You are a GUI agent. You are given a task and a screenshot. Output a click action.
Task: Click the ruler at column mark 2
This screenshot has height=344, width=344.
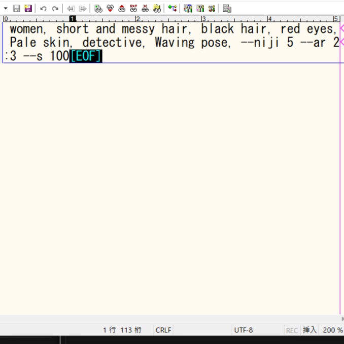pos(137,19)
